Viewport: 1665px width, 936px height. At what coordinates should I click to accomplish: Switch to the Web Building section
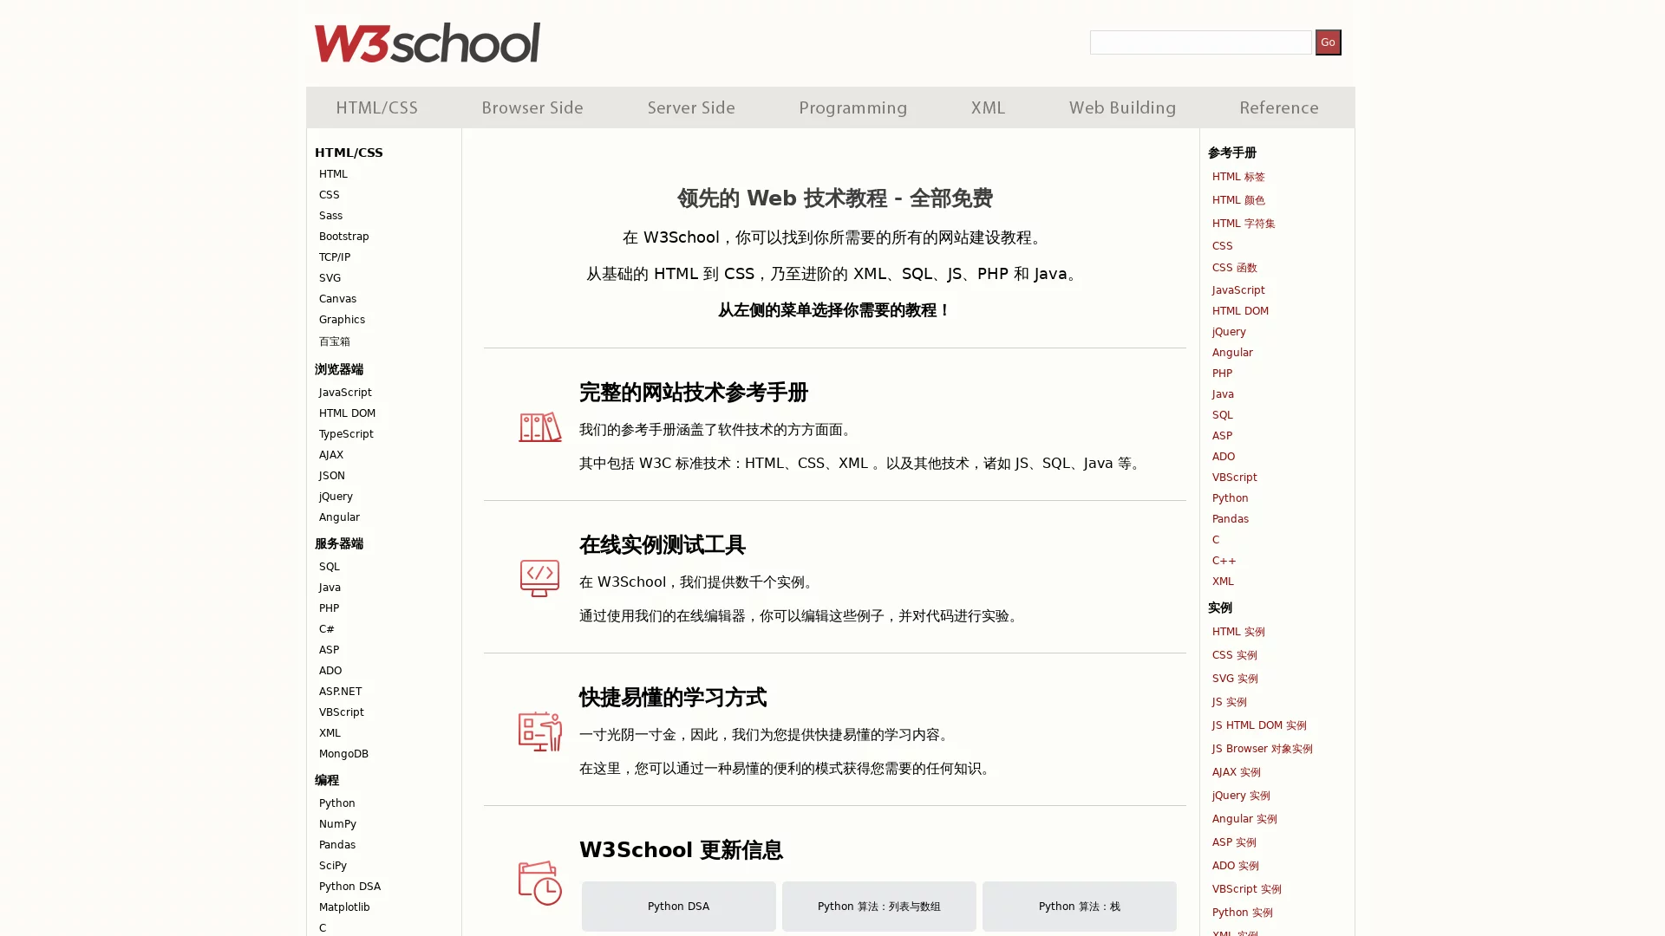[1122, 107]
